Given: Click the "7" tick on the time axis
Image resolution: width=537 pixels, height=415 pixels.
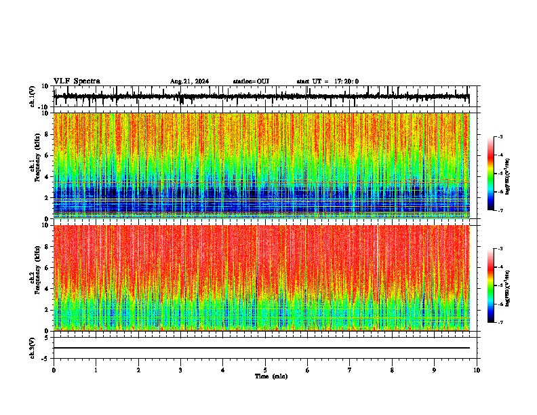Looking at the screenshot, I should click(x=350, y=370).
